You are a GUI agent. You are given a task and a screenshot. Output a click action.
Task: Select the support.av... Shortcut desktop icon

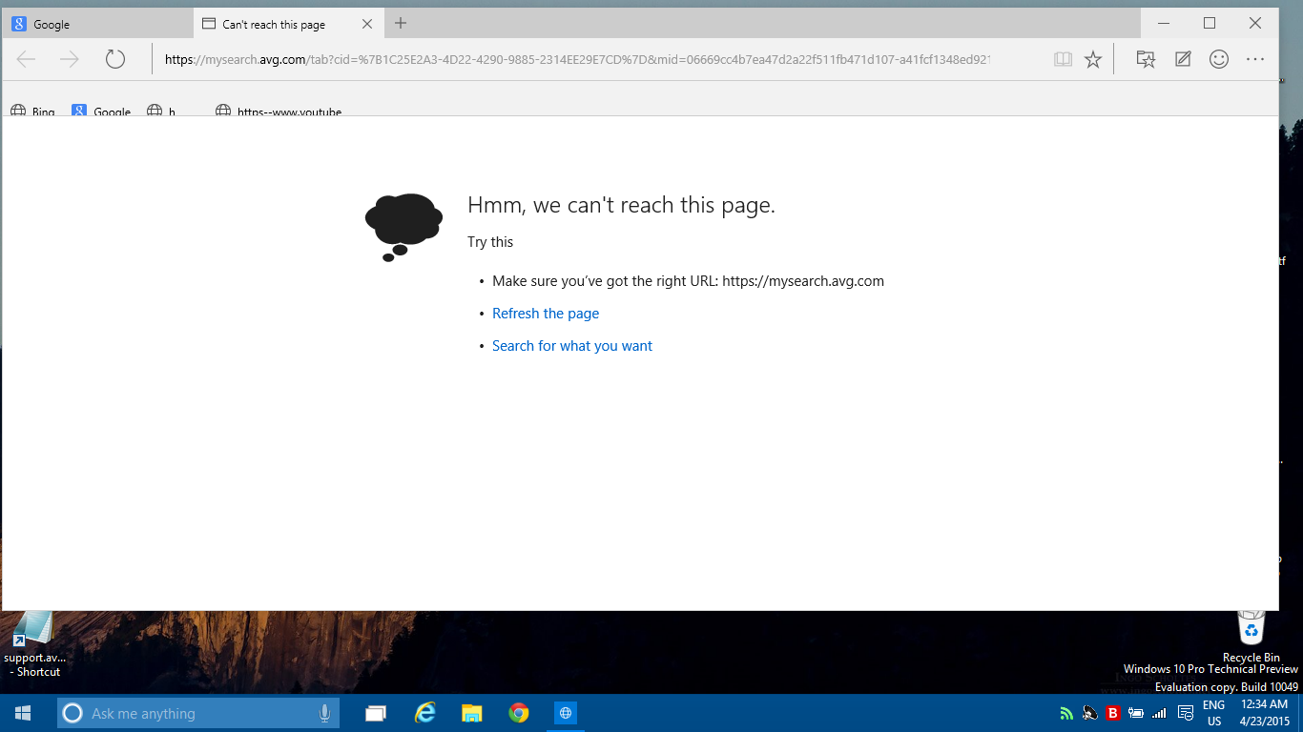tap(36, 644)
